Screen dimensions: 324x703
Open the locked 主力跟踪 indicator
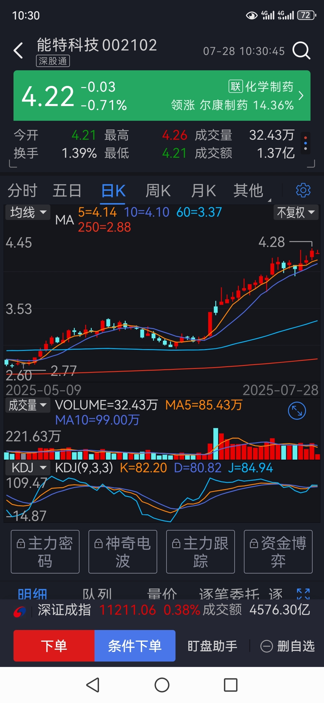[x=200, y=552]
